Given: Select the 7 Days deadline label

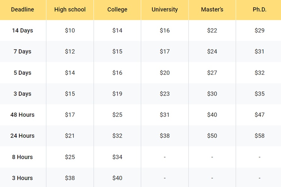Looking at the screenshot, I should click(x=22, y=51).
